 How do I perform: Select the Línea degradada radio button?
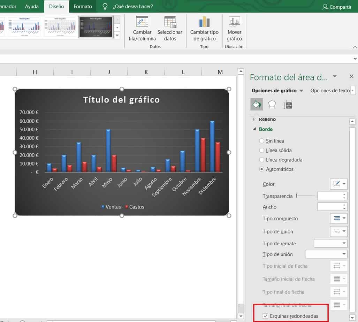tap(262, 160)
